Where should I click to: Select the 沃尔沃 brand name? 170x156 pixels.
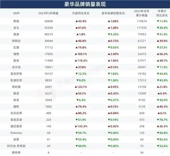(x=16, y=67)
